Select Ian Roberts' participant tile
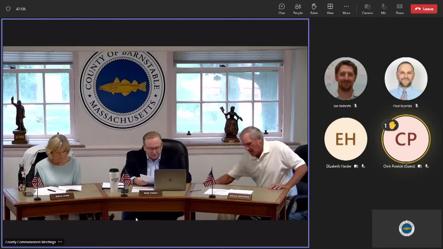The image size is (443, 249). [346, 79]
